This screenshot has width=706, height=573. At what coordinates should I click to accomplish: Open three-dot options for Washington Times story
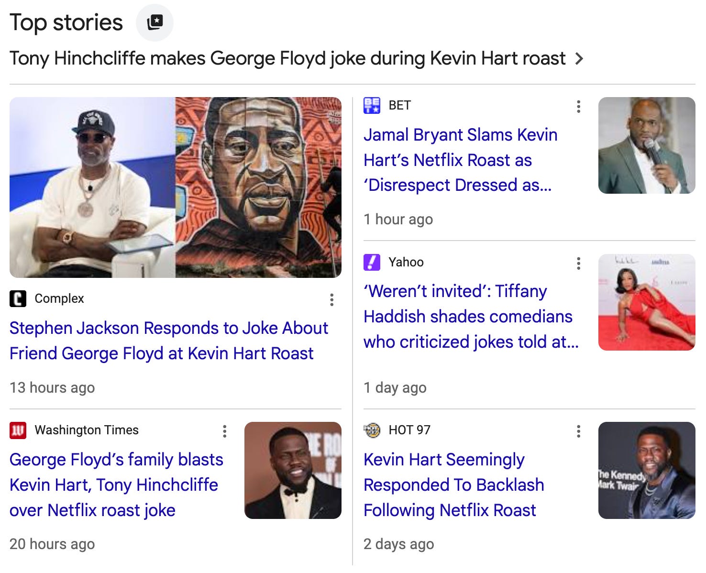coord(225,431)
